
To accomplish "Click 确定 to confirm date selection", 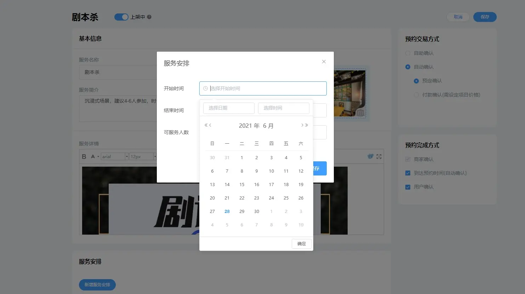I will tap(301, 244).
